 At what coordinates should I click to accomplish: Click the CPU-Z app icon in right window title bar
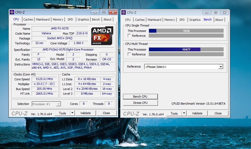point(124,12)
